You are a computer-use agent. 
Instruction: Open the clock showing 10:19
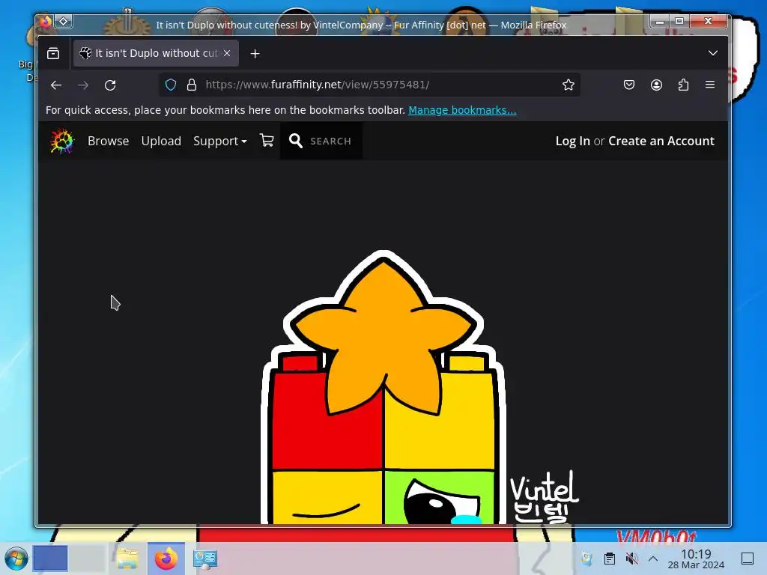tap(696, 559)
